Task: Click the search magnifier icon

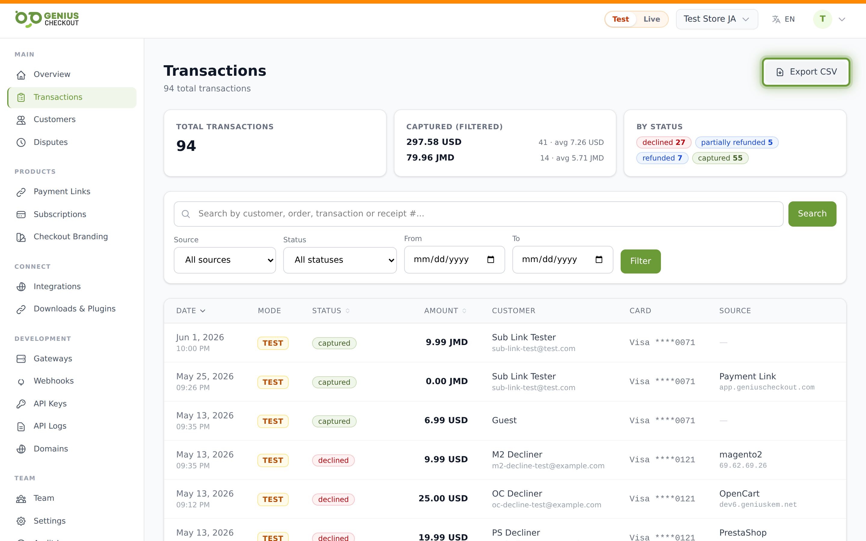Action: coord(186,214)
